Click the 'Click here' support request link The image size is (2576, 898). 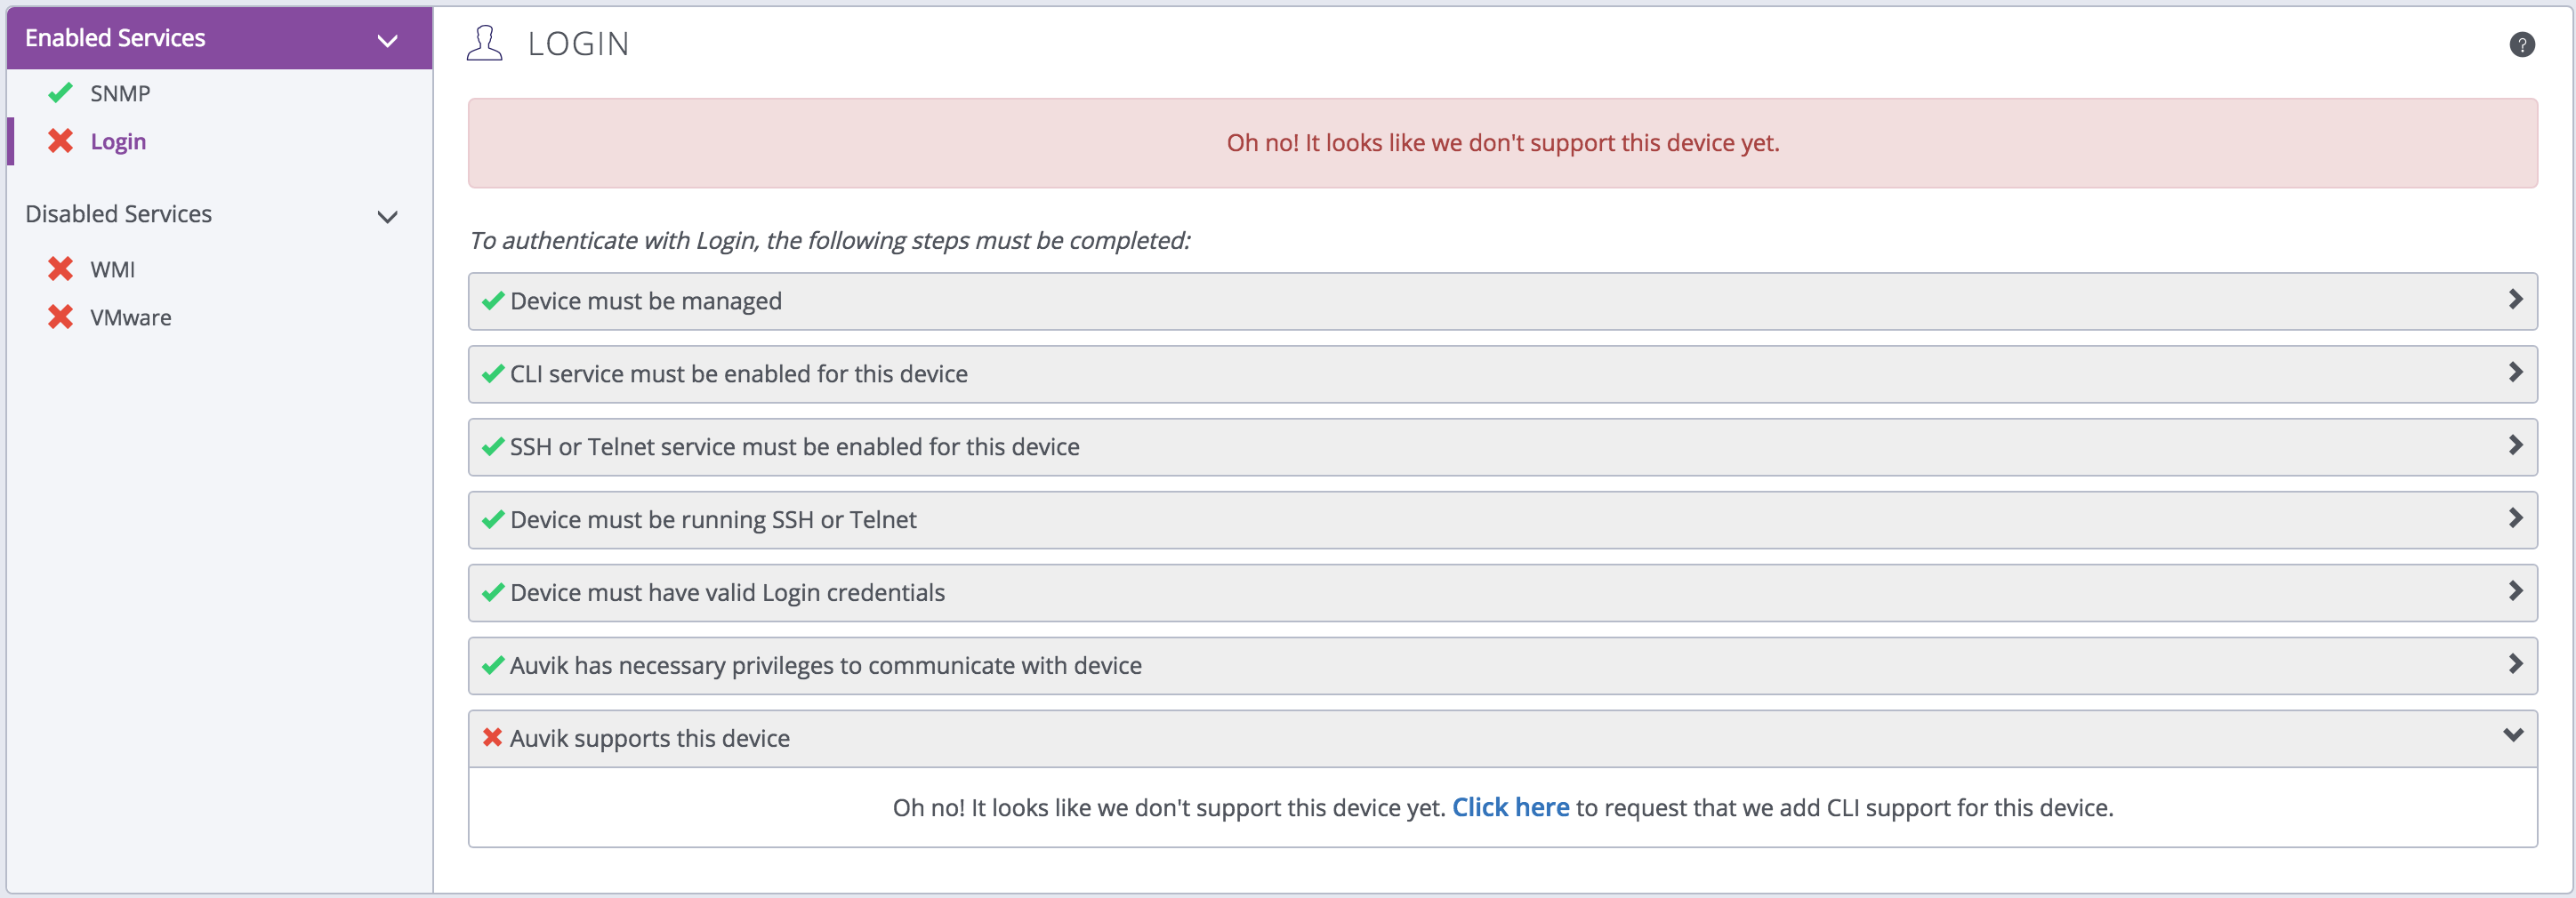pos(1510,807)
